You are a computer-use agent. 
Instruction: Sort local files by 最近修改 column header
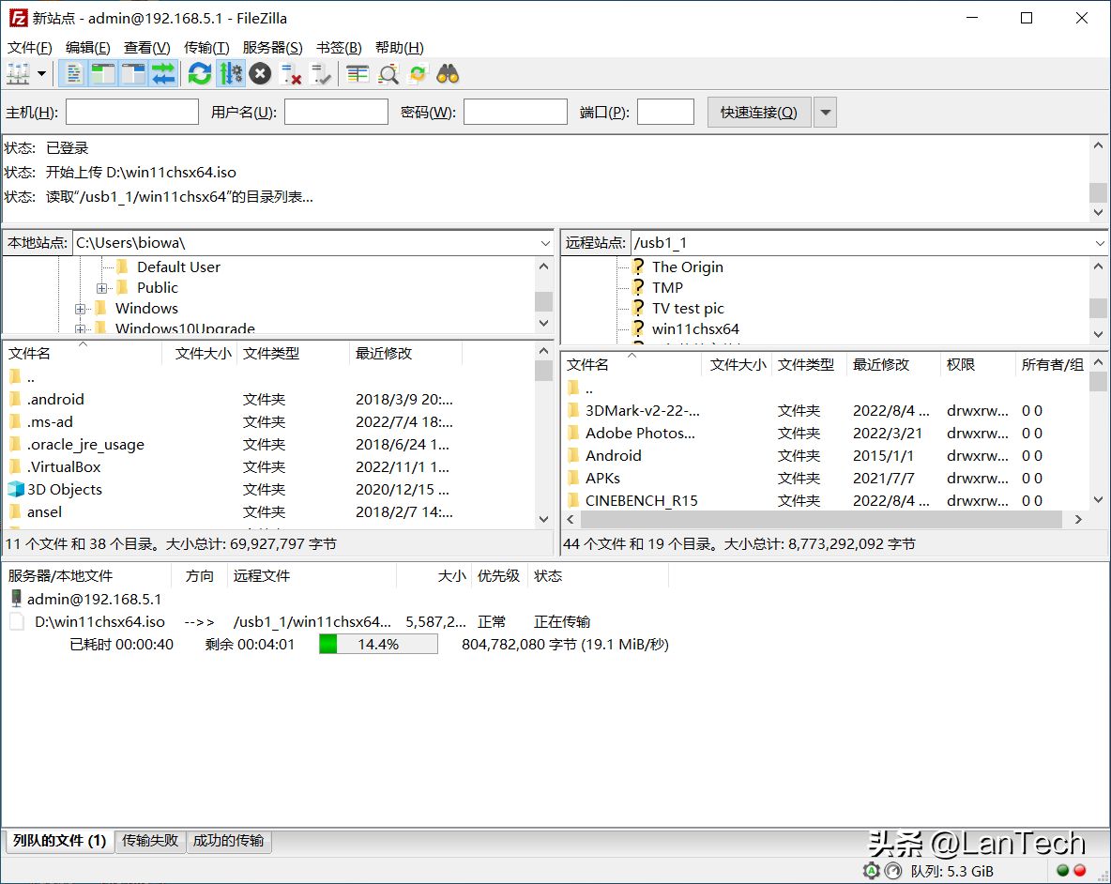click(384, 354)
